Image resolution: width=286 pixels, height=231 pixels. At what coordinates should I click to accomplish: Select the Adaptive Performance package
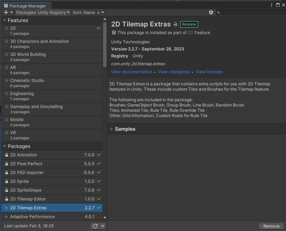coord(52,217)
